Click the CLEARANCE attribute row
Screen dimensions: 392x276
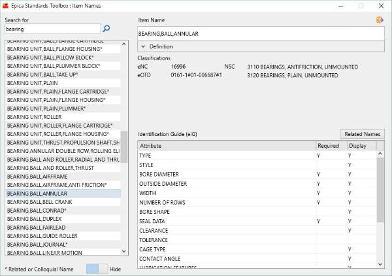click(257, 230)
